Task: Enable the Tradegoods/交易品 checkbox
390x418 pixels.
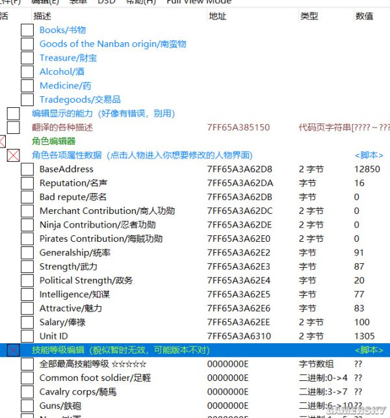Action: click(27, 99)
